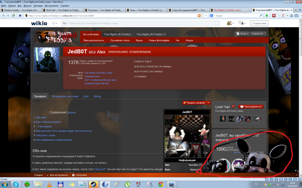Viewport: 302px width, 188px height.
Task: Open Google Chrome from the taskbar
Action: click(161, 185)
